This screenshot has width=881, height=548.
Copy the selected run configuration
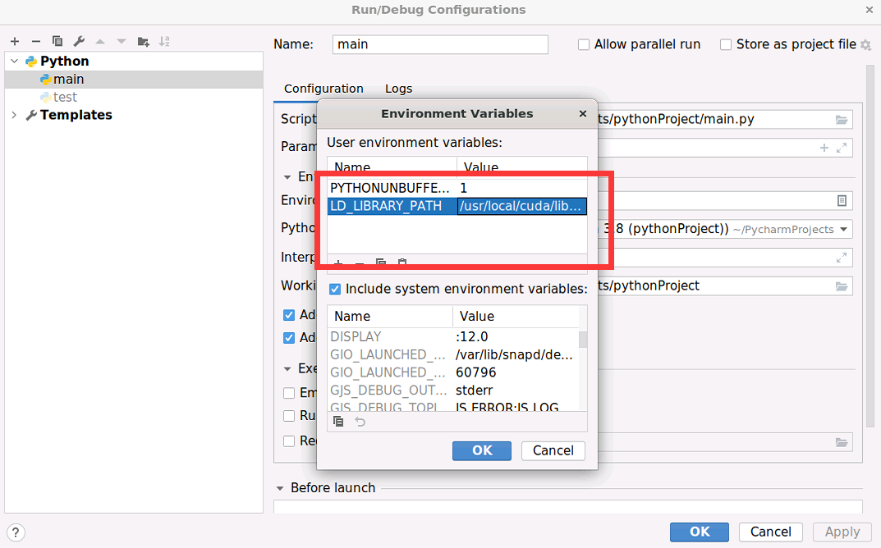click(57, 41)
